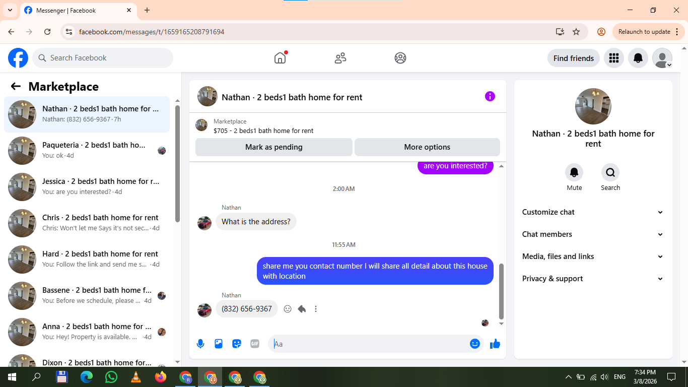Click the site information icon in address bar

[x=70, y=32]
